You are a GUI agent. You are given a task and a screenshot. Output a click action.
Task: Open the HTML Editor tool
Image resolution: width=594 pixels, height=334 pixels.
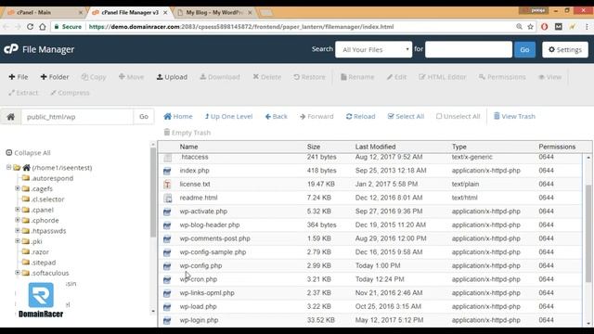pos(442,77)
